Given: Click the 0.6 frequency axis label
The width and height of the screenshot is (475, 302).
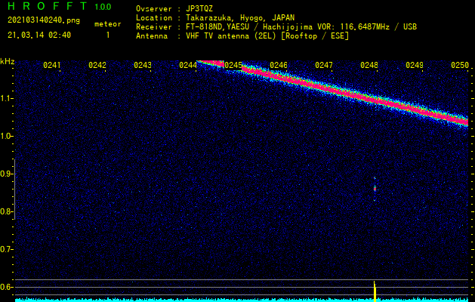Looking at the screenshot, I should coord(7,287).
